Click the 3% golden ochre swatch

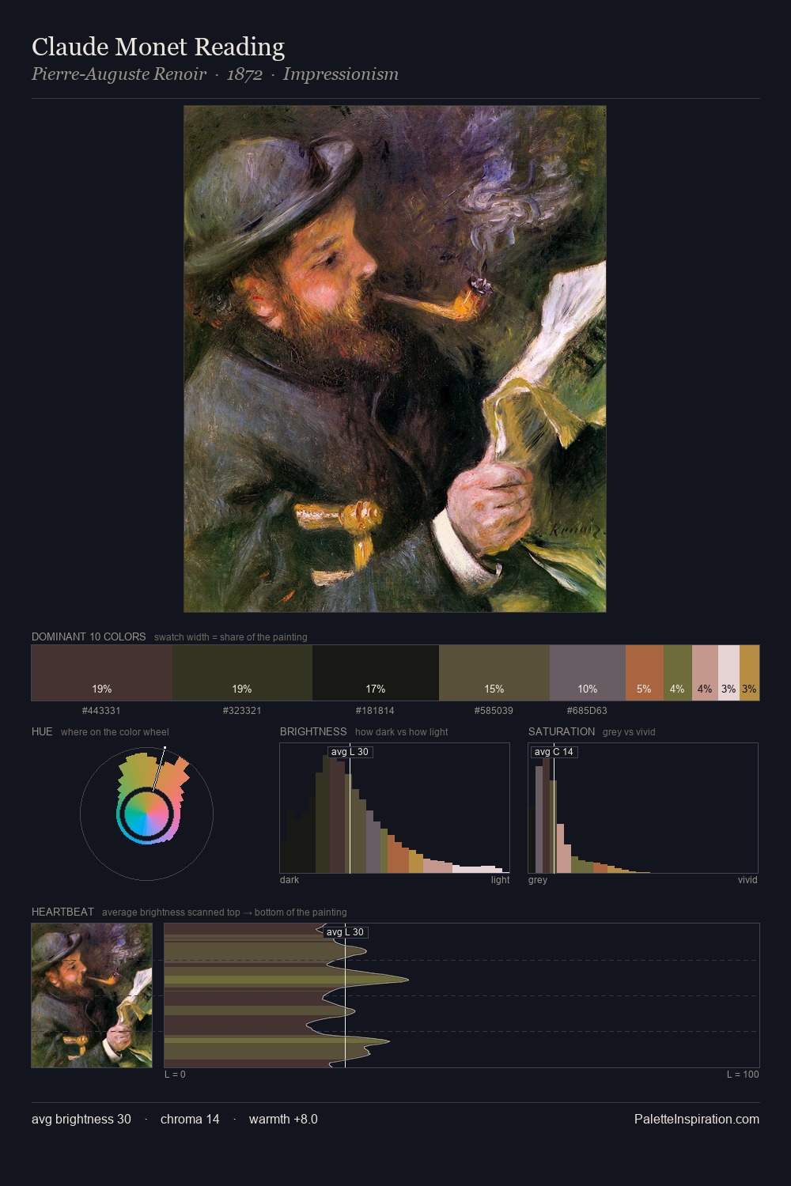click(749, 673)
